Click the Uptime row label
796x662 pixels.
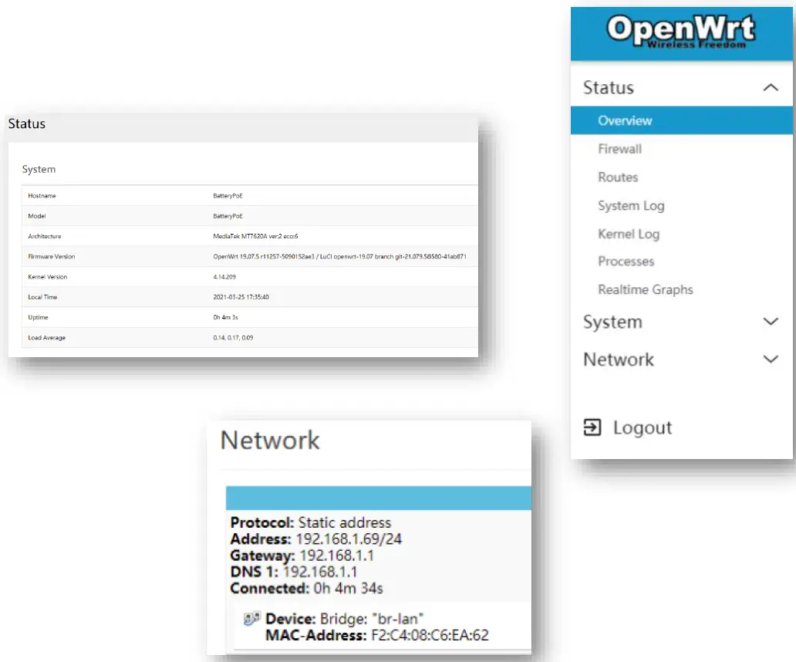pos(38,317)
